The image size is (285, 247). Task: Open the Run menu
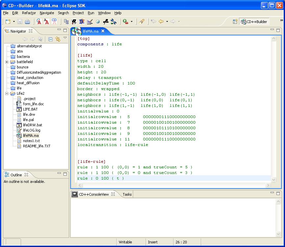(91, 13)
